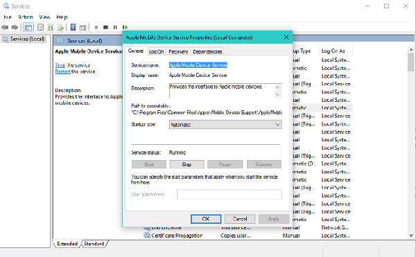Confirm the dialog with OK
Image resolution: width=416 pixels, height=257 pixels.
point(206,219)
